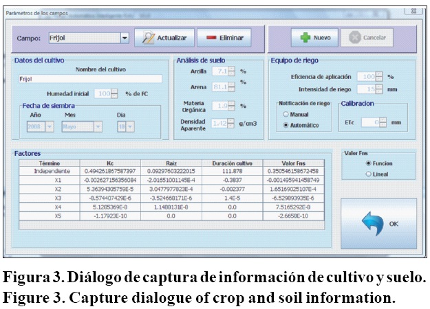Click the Actualizar pencil icon button
The image size is (430, 309).
pyautogui.click(x=164, y=38)
